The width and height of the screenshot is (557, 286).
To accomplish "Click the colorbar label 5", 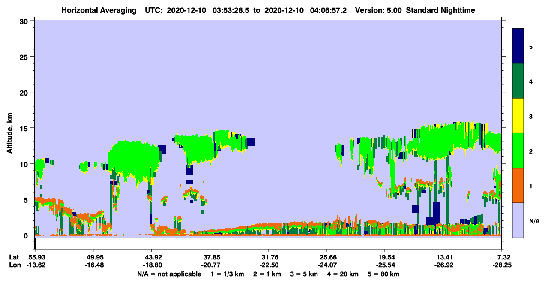I will [531, 47].
